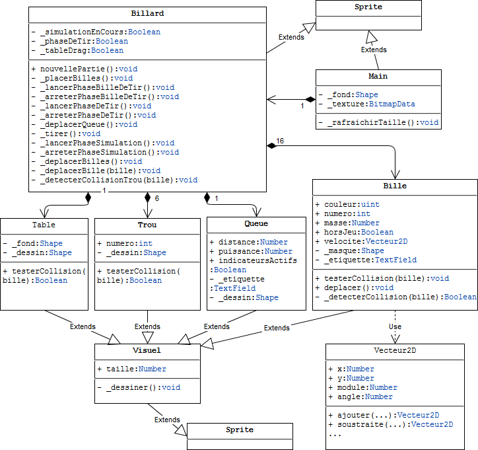The width and height of the screenshot is (478, 450).
Task: Select the horsJeu:Boolean attribute
Action: point(355,232)
